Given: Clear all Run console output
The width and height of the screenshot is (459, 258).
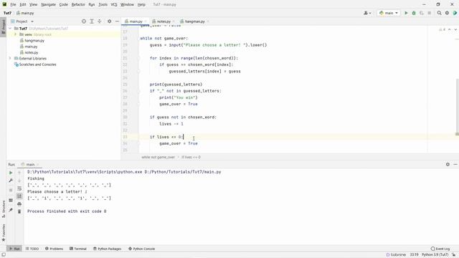Looking at the screenshot, I should point(19,211).
